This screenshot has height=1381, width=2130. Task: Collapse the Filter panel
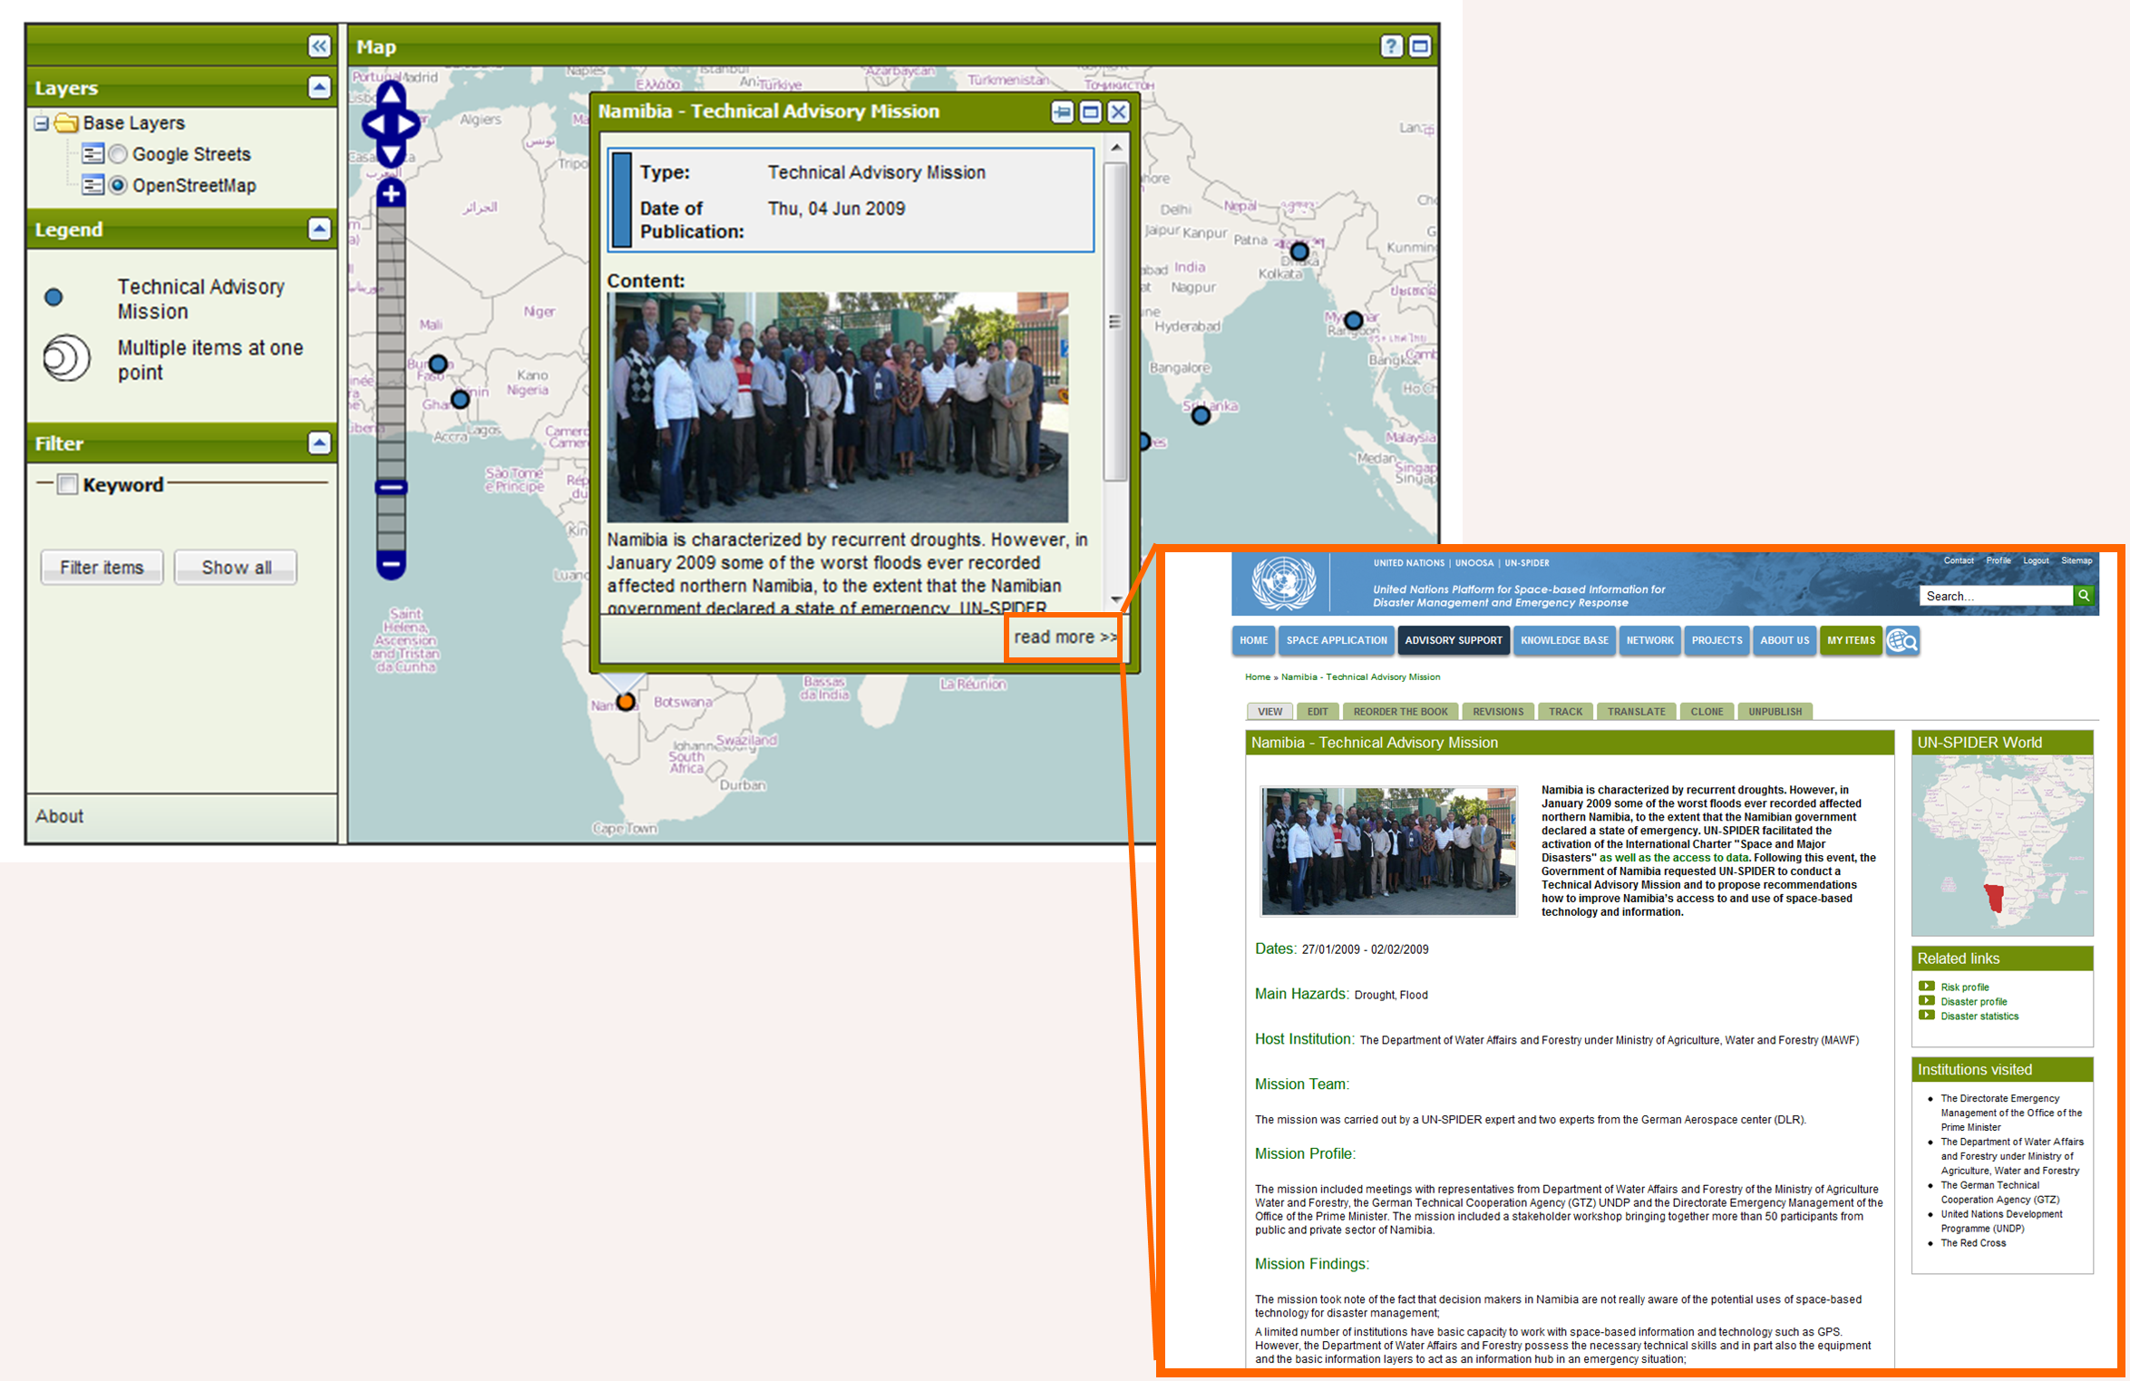tap(319, 443)
